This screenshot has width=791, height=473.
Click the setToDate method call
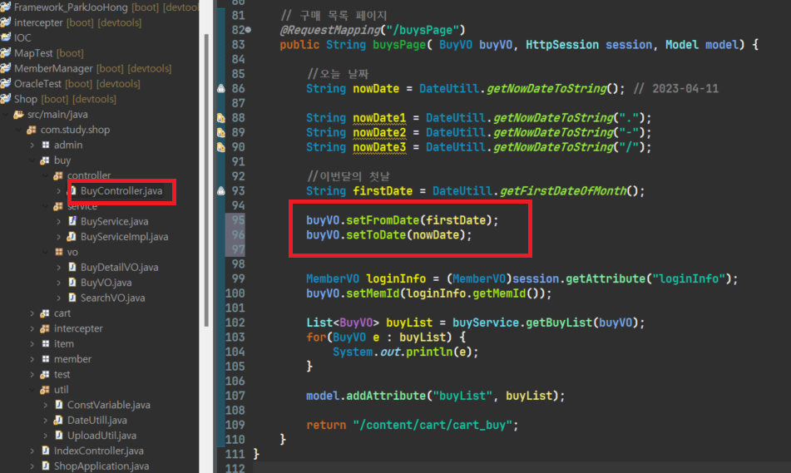point(376,235)
